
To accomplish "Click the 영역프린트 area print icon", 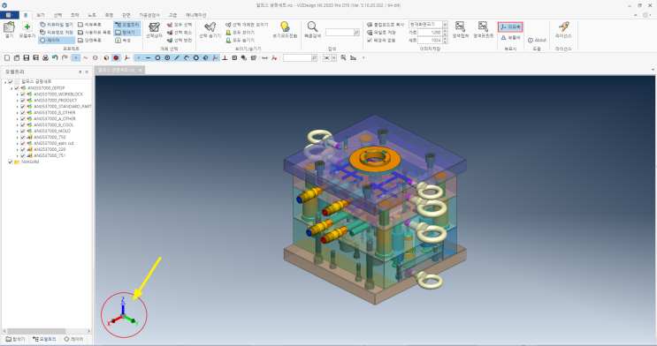I will (x=483, y=27).
